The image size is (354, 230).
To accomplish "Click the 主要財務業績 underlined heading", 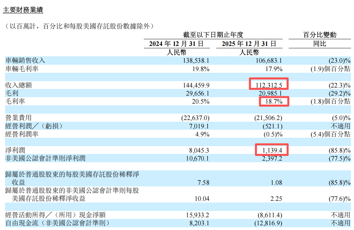I will pyautogui.click(x=23, y=10).
